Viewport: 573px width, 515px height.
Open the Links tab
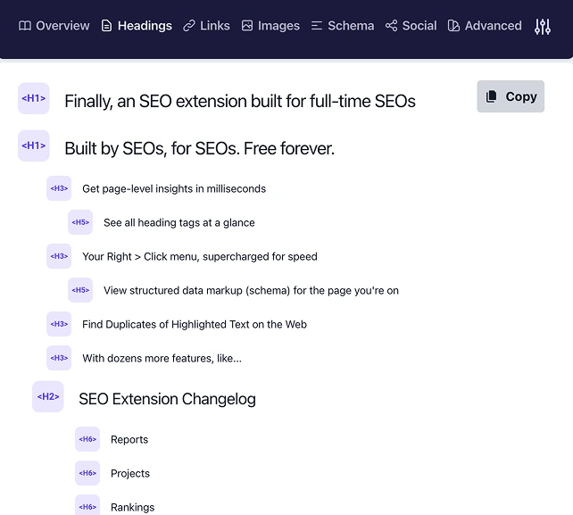[206, 26]
